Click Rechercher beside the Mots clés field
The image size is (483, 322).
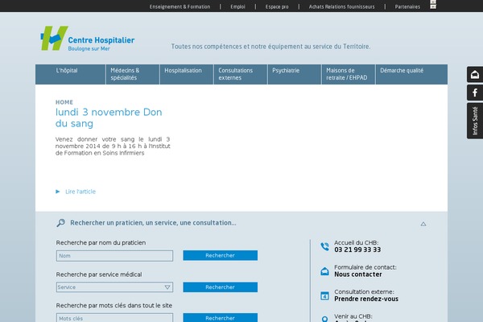click(221, 318)
